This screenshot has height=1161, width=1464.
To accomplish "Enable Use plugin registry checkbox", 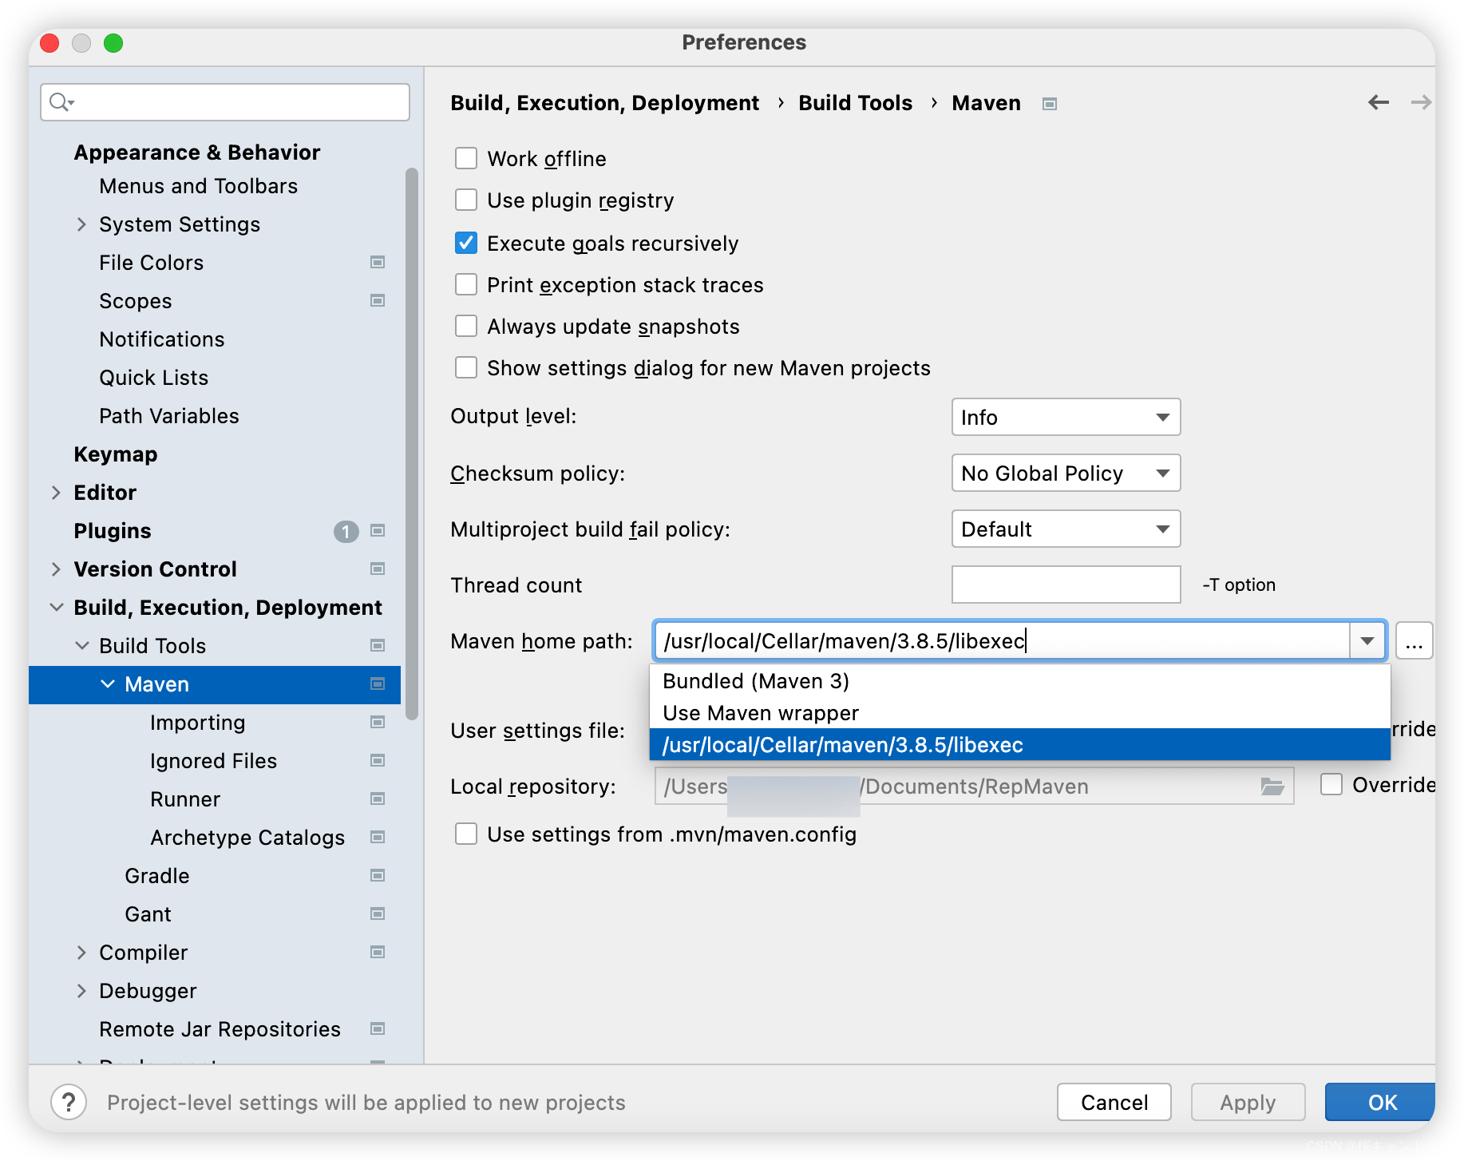I will tap(466, 200).
